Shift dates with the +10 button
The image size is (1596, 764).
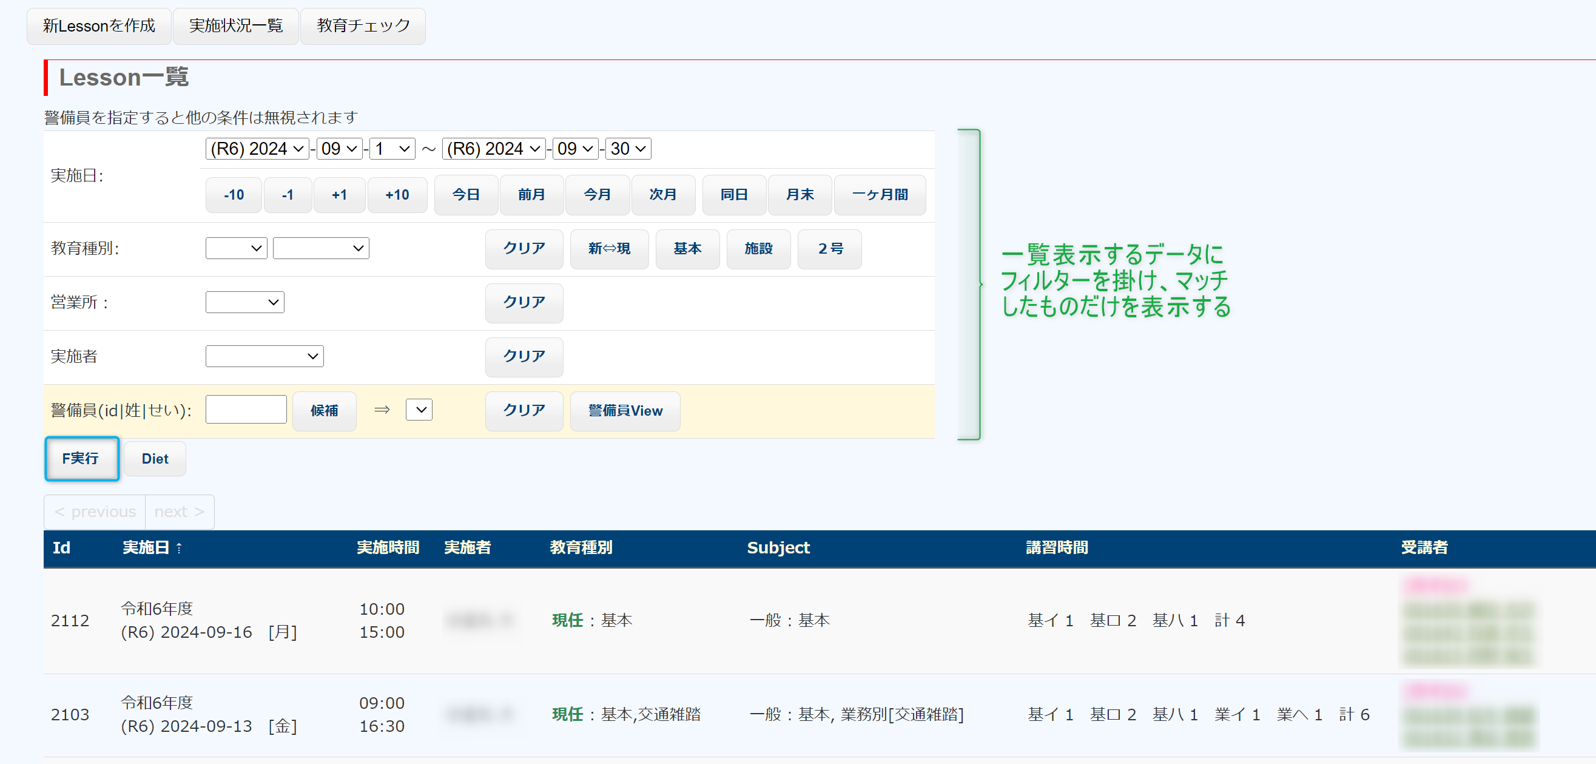point(397,195)
